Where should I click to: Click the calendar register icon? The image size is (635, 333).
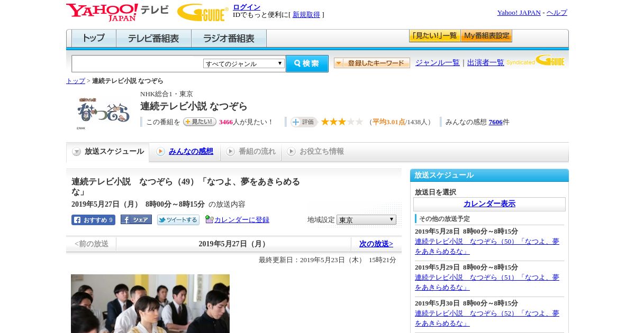(x=209, y=219)
